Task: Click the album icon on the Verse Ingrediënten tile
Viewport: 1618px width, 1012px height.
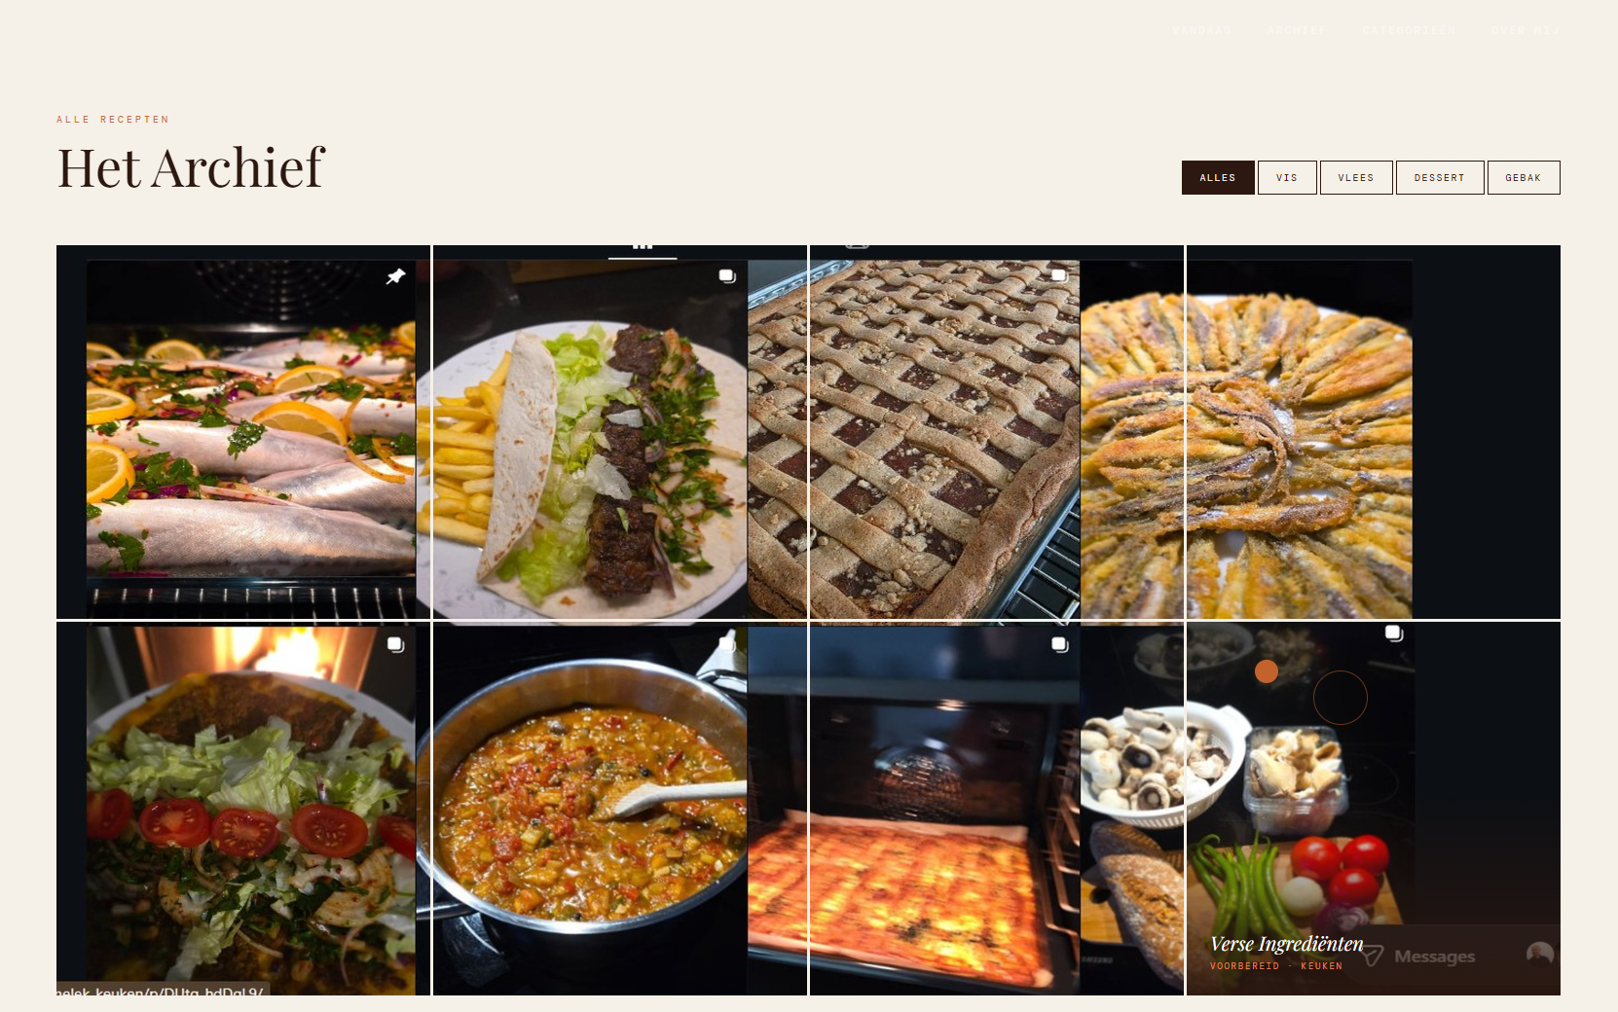Action: coord(1394,633)
